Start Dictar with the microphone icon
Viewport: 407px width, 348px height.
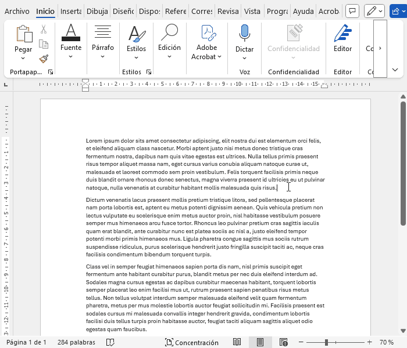click(x=244, y=35)
